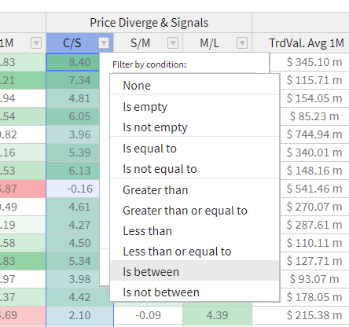Select the C/S cell showing 3.98

73,279
